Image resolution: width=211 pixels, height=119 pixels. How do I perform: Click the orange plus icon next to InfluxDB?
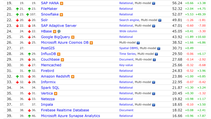pos(59,54)
